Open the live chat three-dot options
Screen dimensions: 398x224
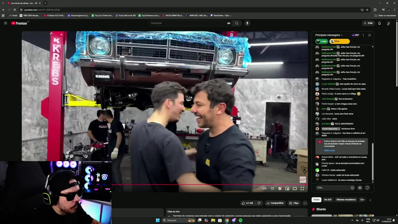363,35
